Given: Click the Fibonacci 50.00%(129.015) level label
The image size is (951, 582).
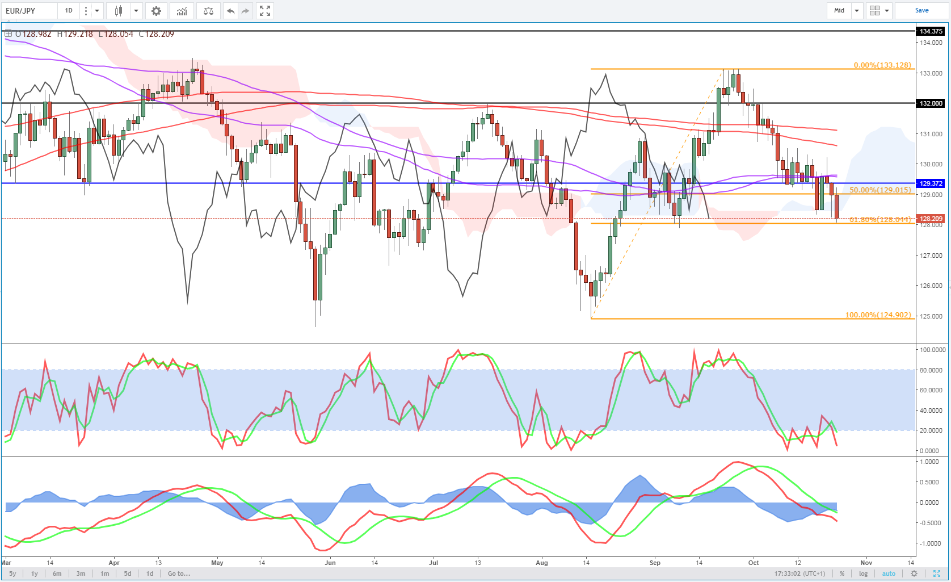Looking at the screenshot, I should 880,190.
